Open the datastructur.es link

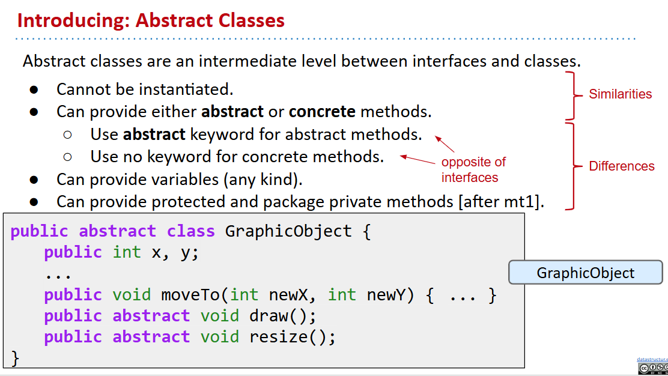652,359
